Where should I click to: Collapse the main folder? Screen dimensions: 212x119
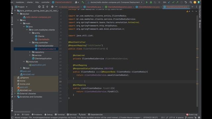click(21, 23)
